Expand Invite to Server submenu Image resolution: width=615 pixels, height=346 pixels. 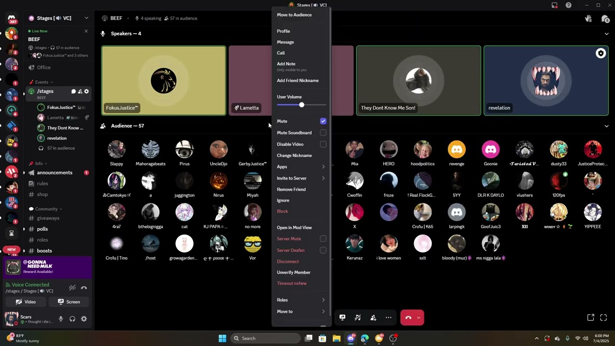pyautogui.click(x=301, y=178)
